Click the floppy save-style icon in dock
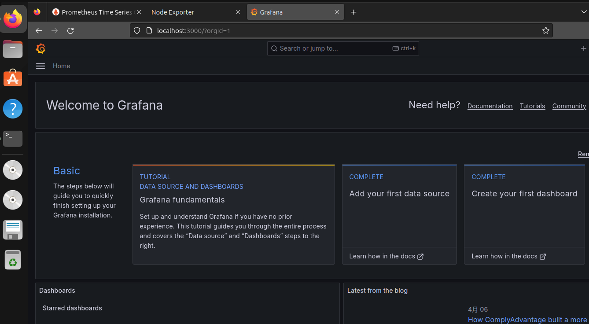This screenshot has width=589, height=324. click(13, 230)
